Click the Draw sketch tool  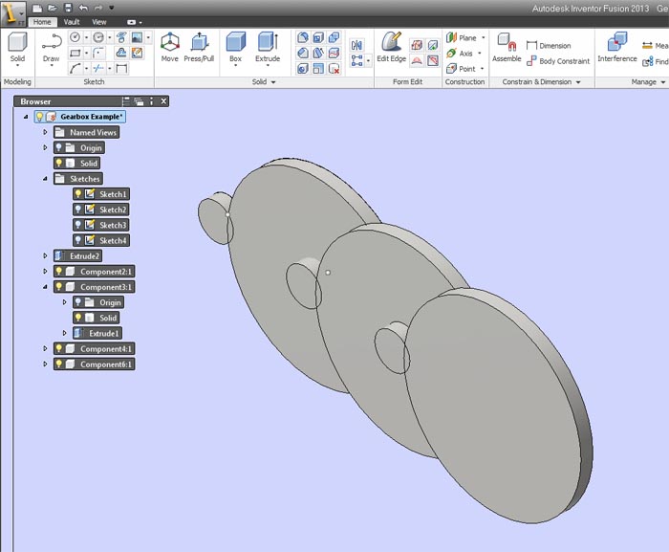(x=52, y=48)
